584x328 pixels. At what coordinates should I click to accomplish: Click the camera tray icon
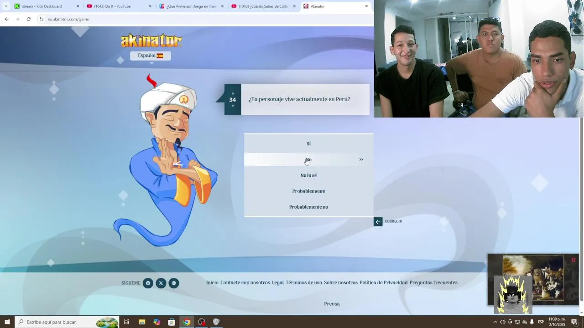tap(510, 322)
